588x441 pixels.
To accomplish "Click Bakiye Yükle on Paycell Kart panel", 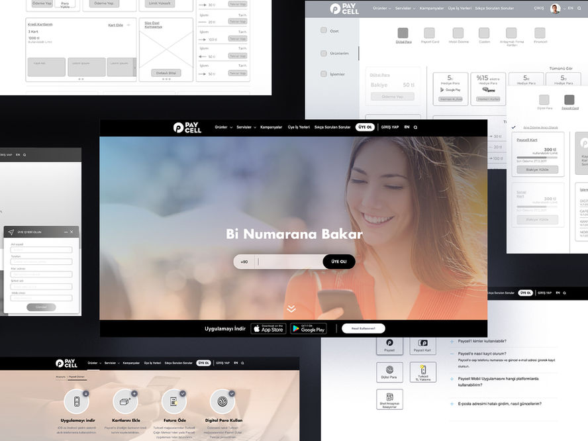I will [x=538, y=170].
